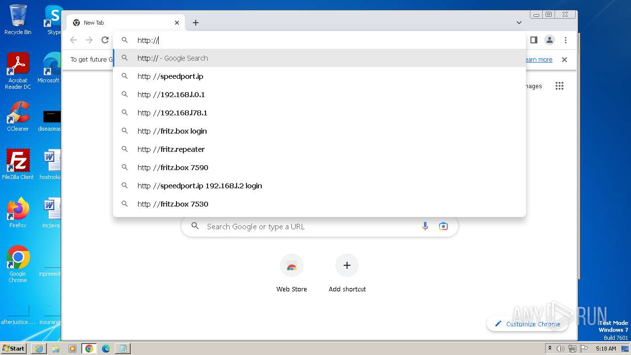
Task: Click the browser forward arrow
Action: coord(89,40)
